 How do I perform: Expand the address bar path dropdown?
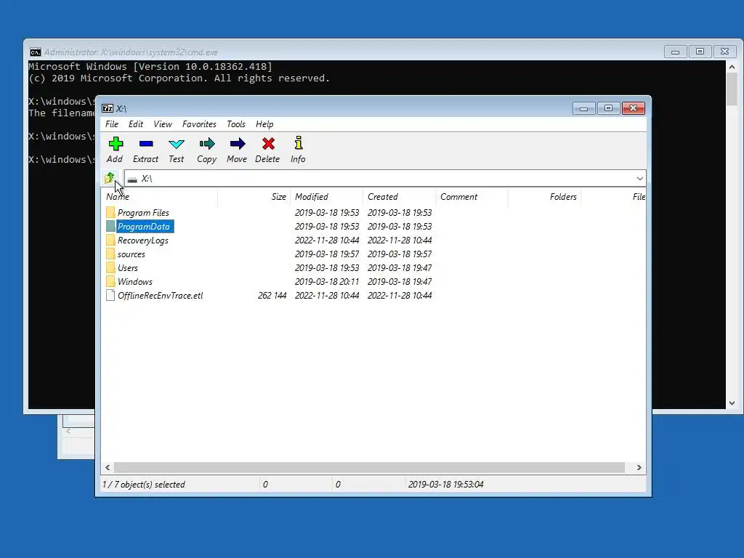tap(639, 179)
